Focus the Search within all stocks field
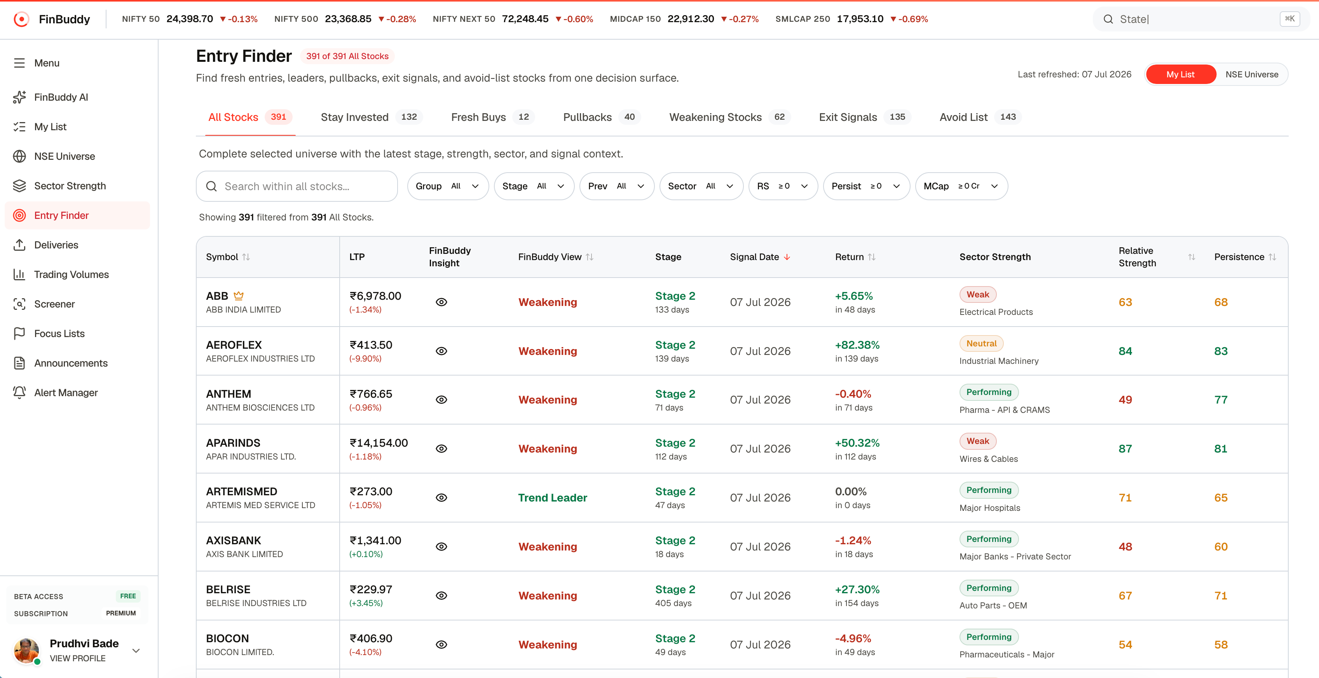Screen dimensions: 1319x678 tap(297, 186)
